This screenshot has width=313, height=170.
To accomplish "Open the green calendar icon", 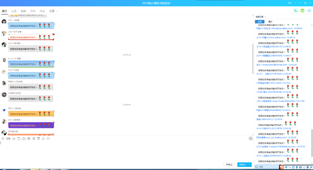I will click(x=302, y=11).
